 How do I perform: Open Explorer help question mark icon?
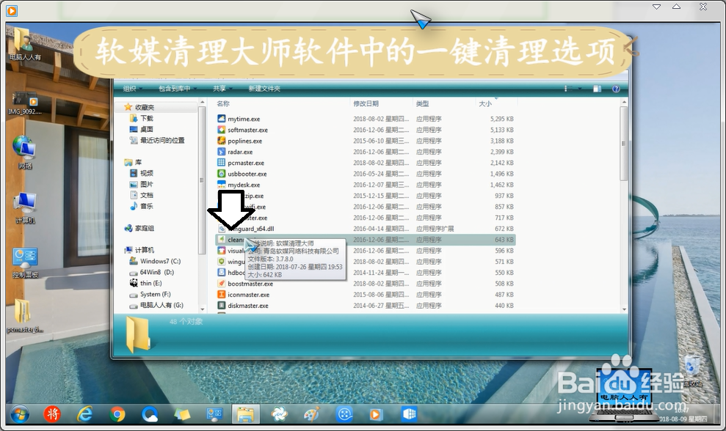616,89
